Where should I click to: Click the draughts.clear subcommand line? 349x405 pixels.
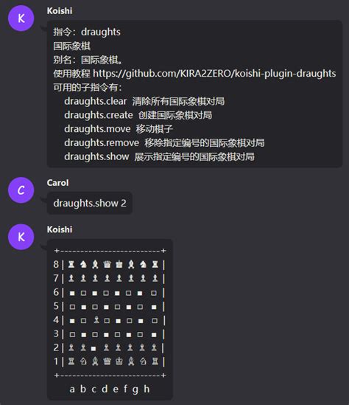[144, 101]
